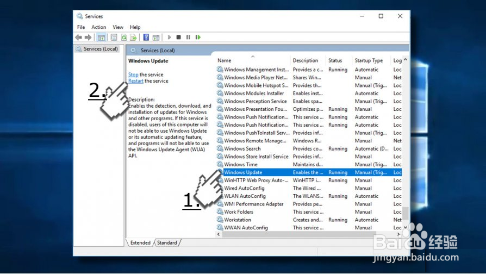
Task: Click the gear icon beside Workstation
Action: [x=220, y=220]
